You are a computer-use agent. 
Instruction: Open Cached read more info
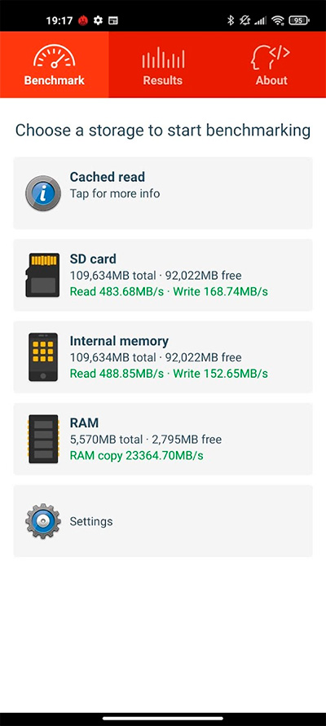(x=163, y=193)
